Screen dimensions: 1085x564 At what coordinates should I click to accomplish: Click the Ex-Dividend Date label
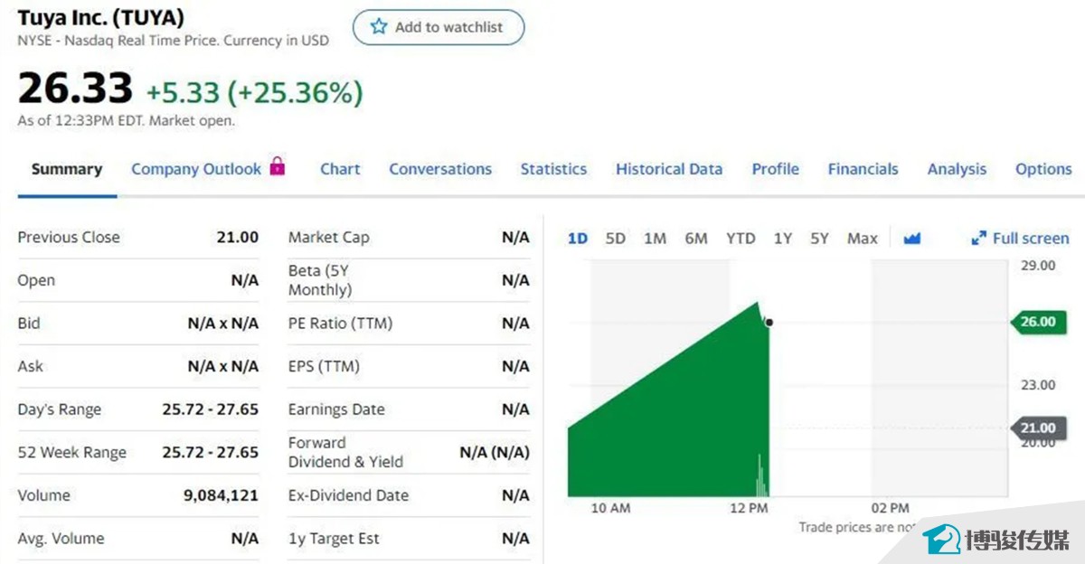[349, 495]
